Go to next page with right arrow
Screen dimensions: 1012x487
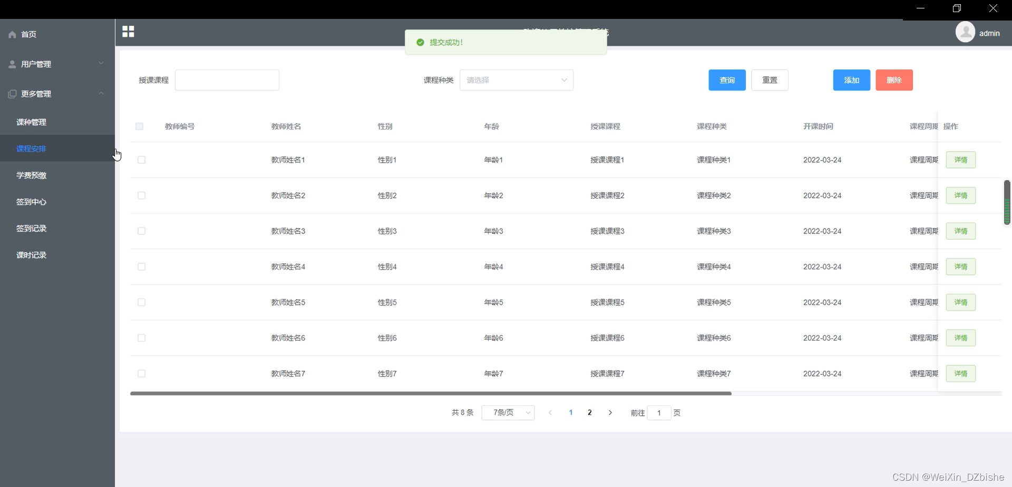(610, 413)
